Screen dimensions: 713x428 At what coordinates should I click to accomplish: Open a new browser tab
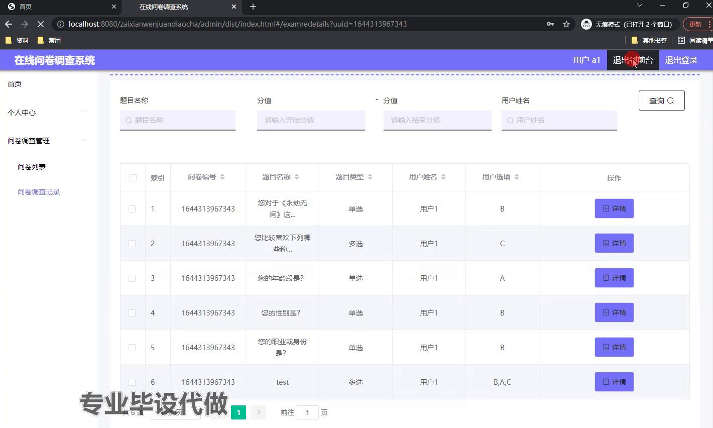point(253,7)
